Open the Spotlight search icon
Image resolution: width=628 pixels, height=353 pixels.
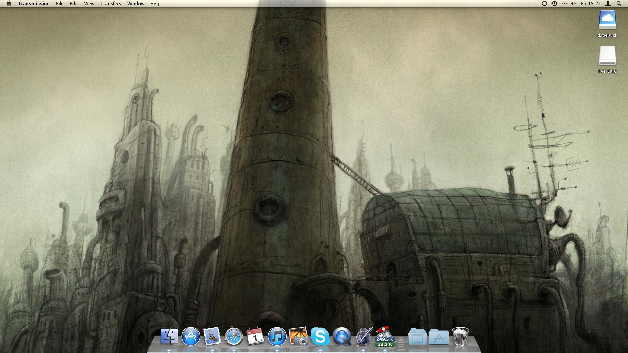tap(619, 4)
